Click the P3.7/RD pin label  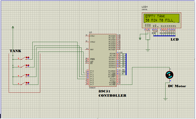tap(112, 85)
